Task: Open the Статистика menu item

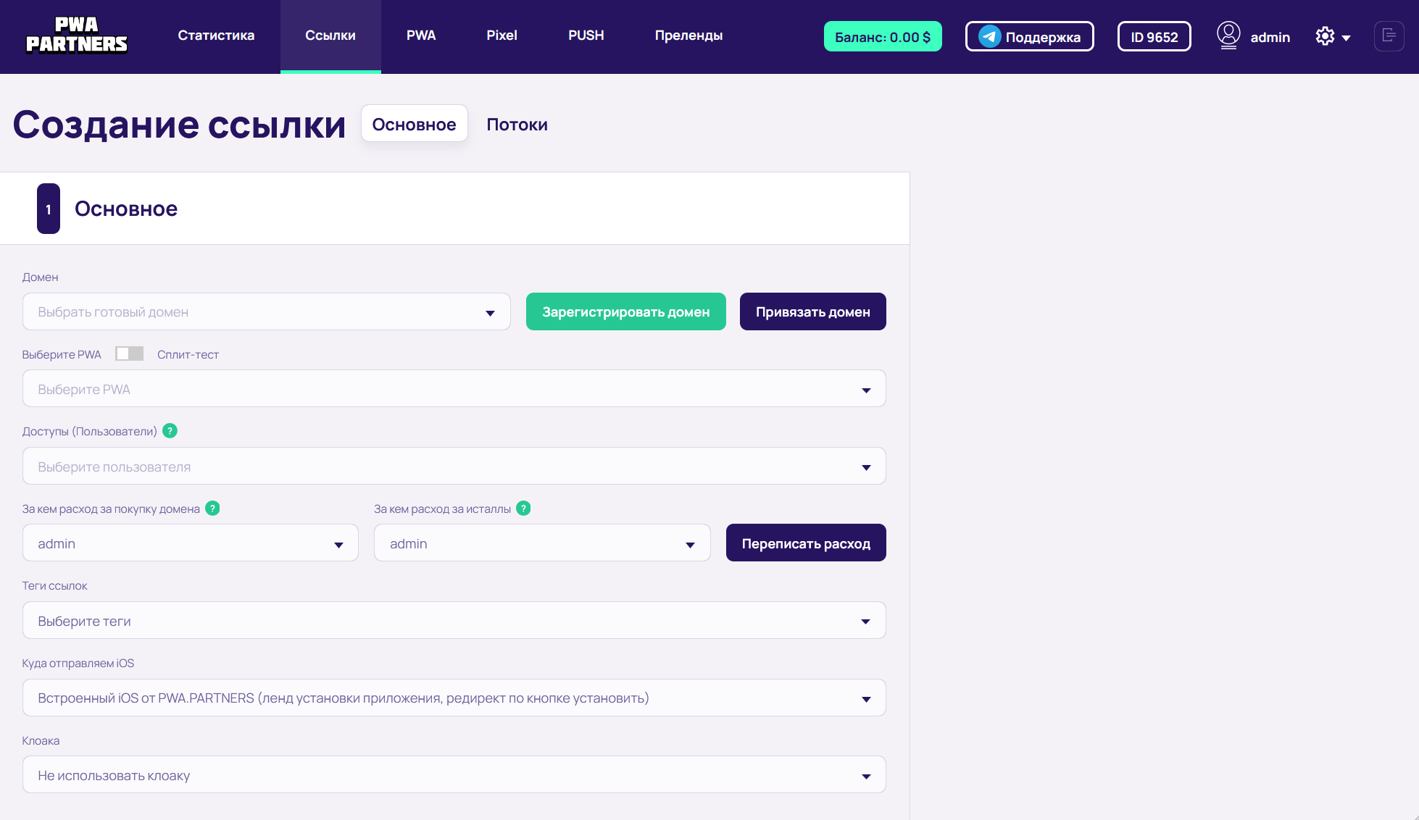Action: coord(216,35)
